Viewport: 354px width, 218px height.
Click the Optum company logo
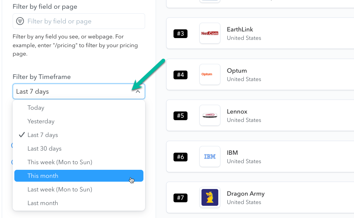210,74
